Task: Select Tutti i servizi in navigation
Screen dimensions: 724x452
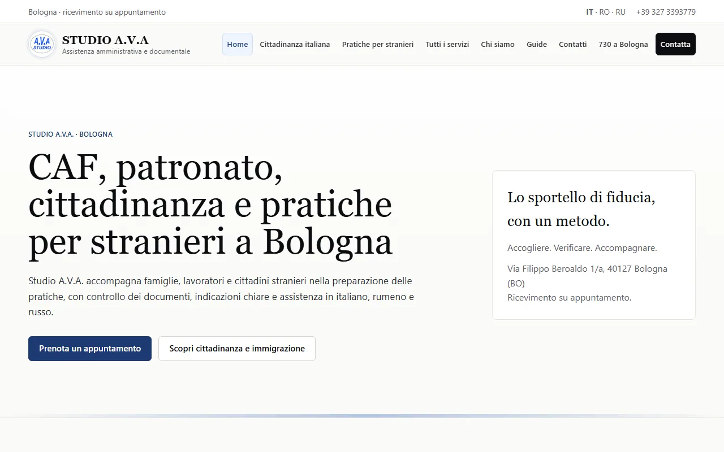Action: (447, 44)
